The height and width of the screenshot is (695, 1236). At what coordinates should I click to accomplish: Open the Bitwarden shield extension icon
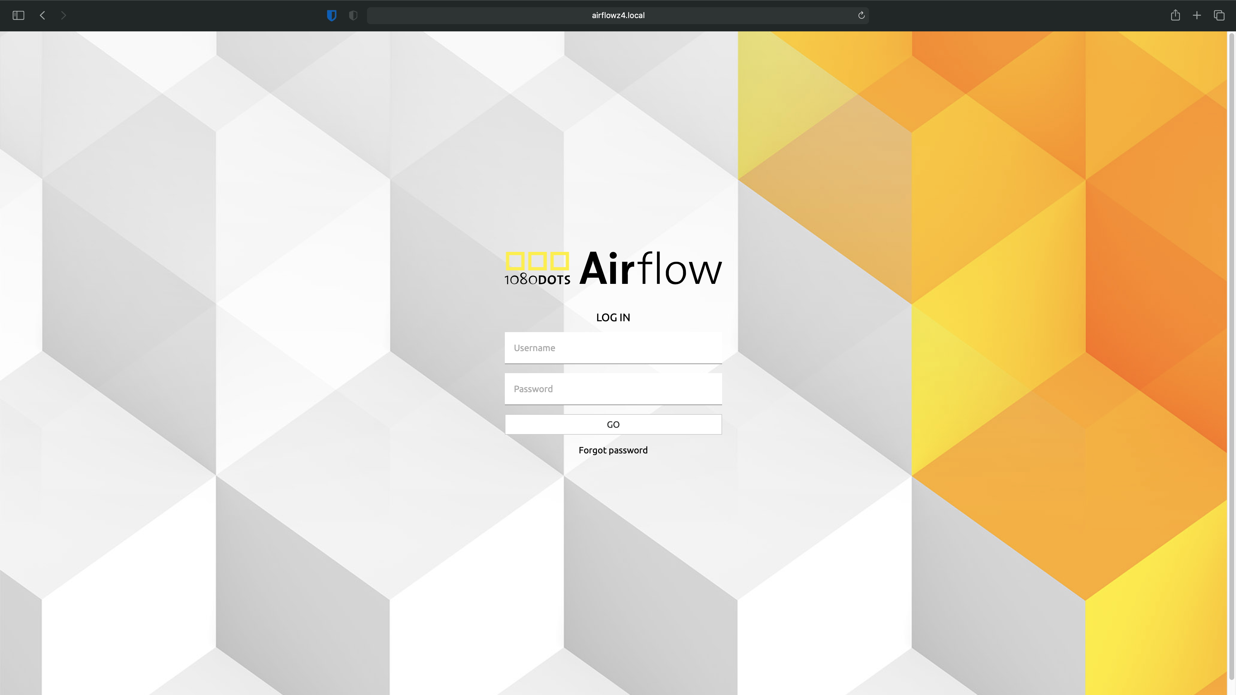pyautogui.click(x=332, y=15)
